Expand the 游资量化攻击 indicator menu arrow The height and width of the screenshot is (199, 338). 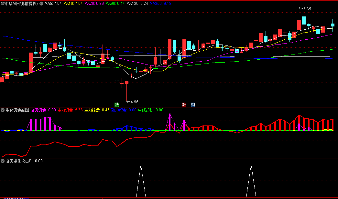coord(3,161)
